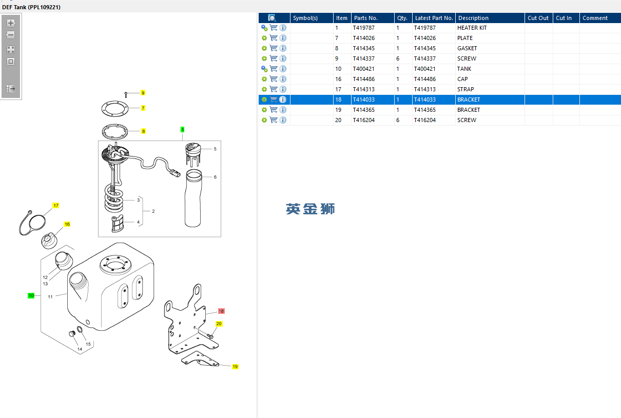621x418 pixels.
Task: Select callout 9 on the diagram
Action: point(143,93)
